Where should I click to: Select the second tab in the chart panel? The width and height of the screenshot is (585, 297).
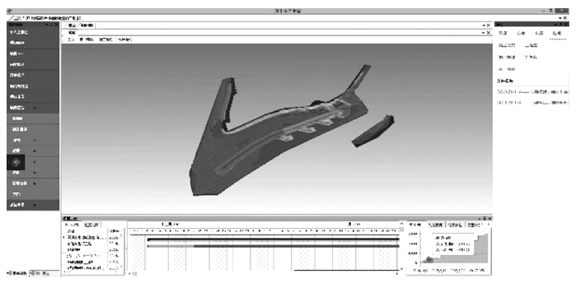tap(435, 225)
